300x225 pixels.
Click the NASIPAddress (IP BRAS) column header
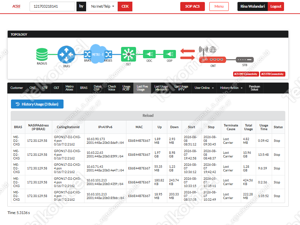[x=39, y=127]
